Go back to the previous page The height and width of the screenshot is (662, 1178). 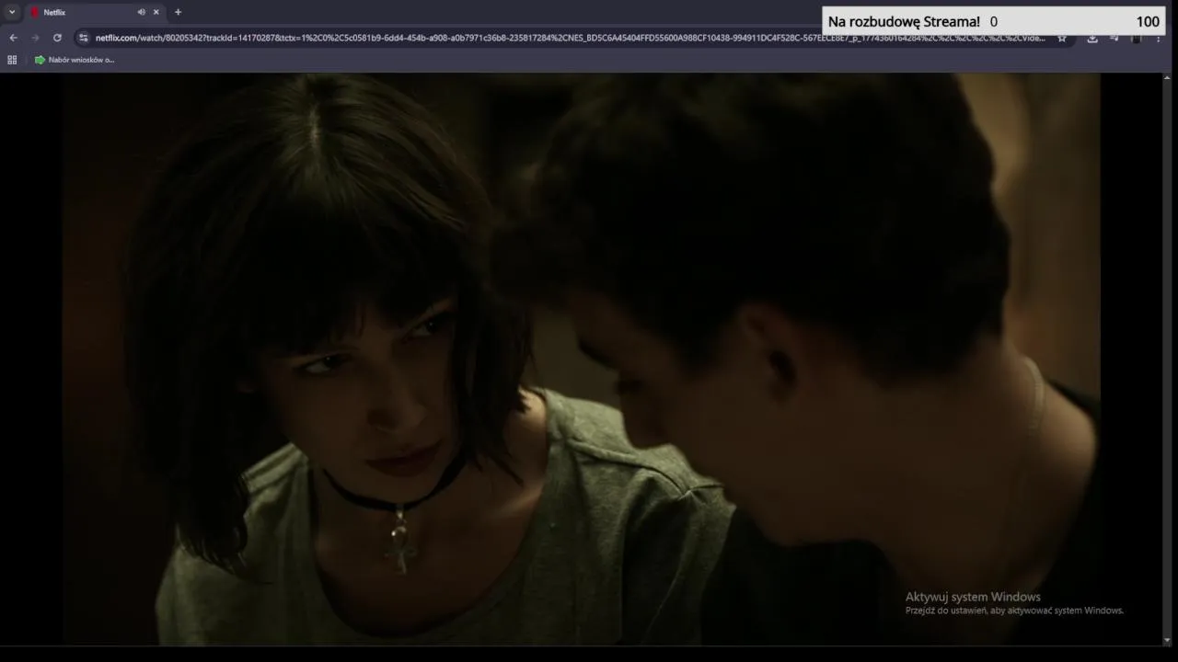pyautogui.click(x=13, y=38)
